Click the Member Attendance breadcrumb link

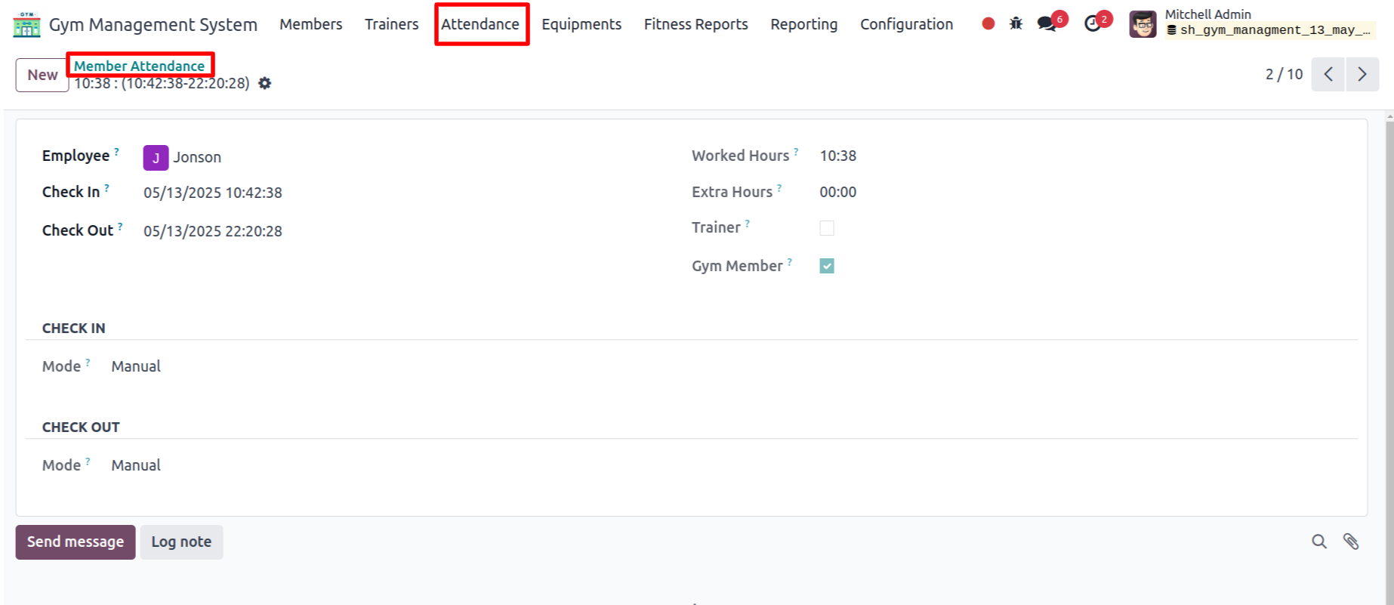(139, 66)
